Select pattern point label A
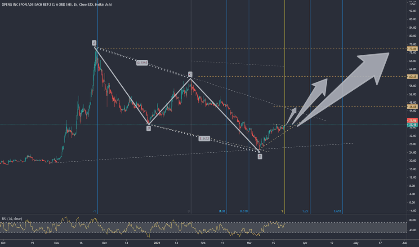Screen dimensions: 419x247 click(94, 43)
